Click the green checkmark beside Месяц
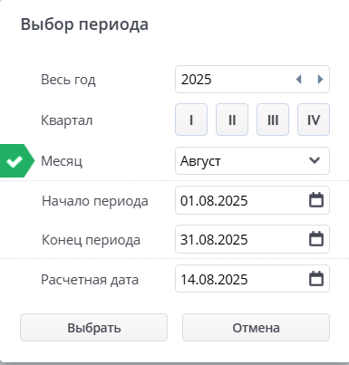 point(15,161)
